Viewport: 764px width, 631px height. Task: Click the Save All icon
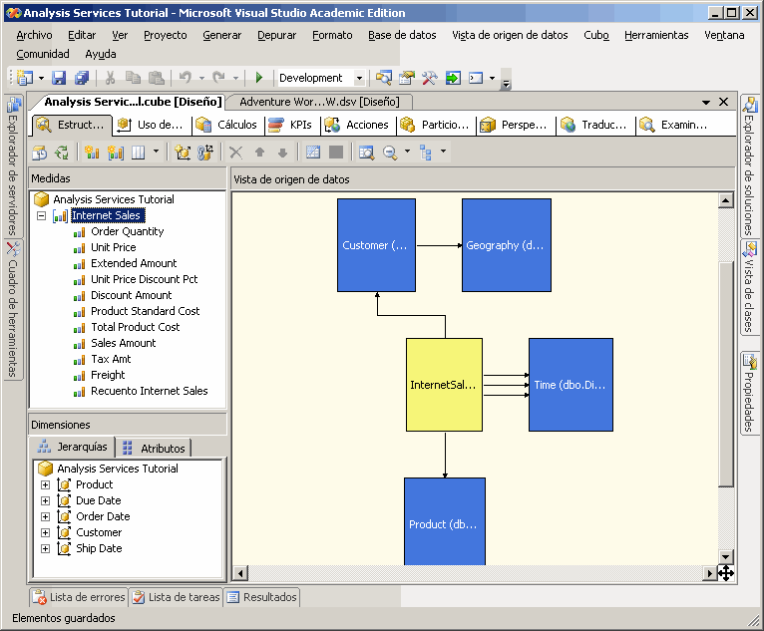pyautogui.click(x=82, y=78)
